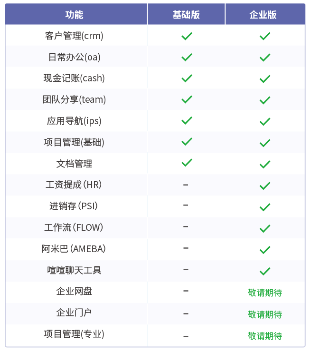
Task: Click 敬请期待 for 企业门户
Action: tap(265, 314)
